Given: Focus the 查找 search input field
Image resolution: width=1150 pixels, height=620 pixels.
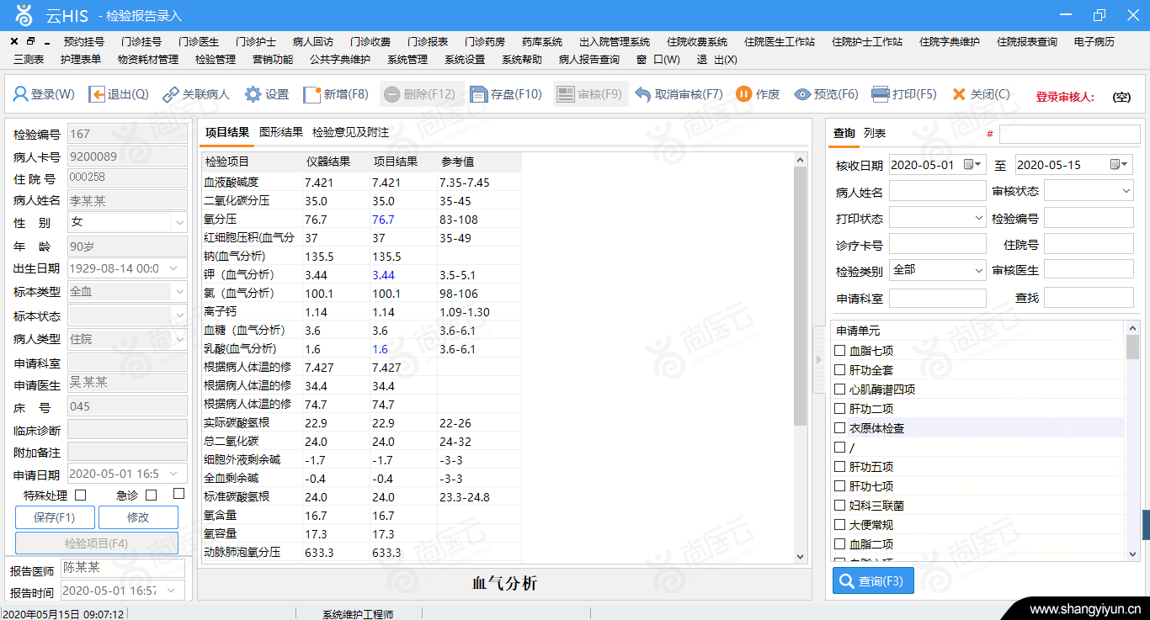Looking at the screenshot, I should click(x=1089, y=297).
